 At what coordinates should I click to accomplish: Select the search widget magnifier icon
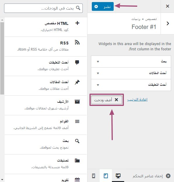(x=77, y=141)
